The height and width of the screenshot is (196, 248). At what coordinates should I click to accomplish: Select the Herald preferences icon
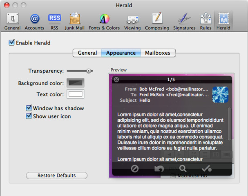(223, 21)
